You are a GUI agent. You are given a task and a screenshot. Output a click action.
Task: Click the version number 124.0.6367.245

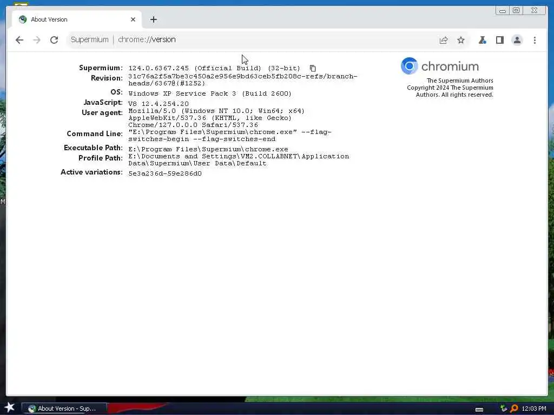pyautogui.click(x=159, y=68)
